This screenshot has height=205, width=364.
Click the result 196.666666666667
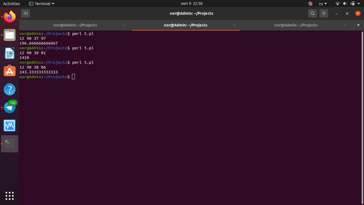click(x=39, y=43)
